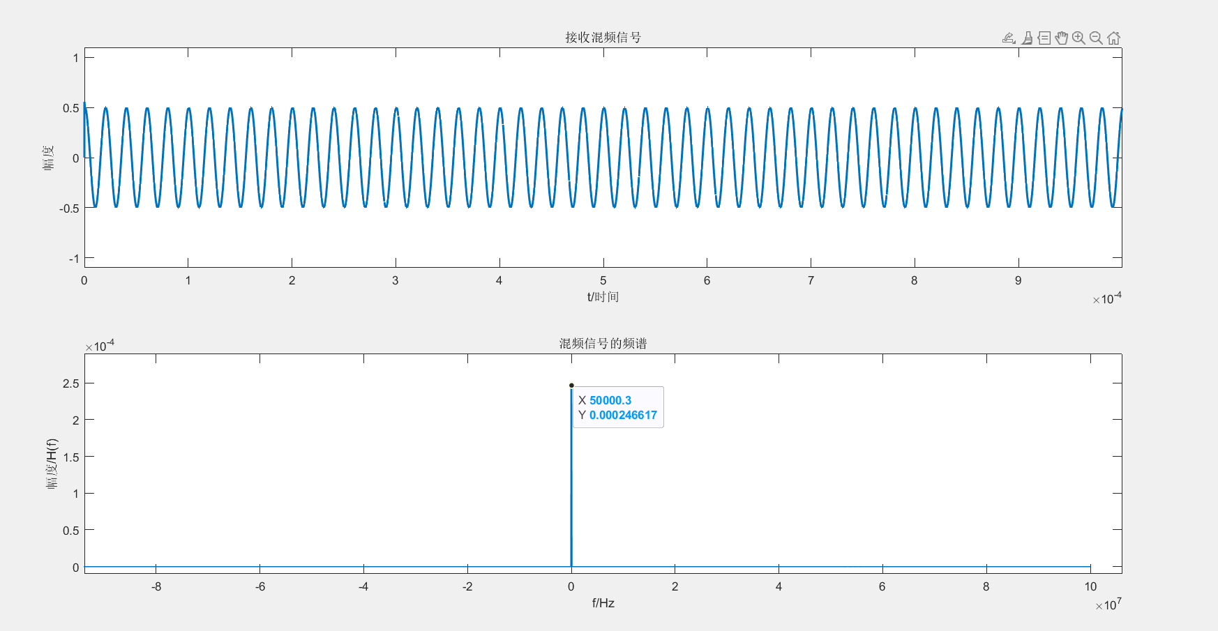This screenshot has width=1218, height=631.
Task: Toggle data tips mode on the figure
Action: [1044, 37]
